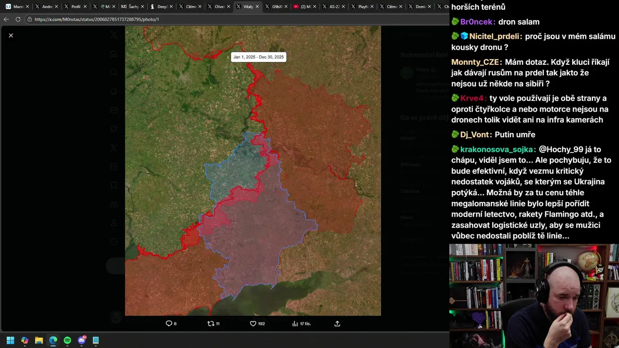Switch to the Profil tab
The image size is (619, 348).
click(76, 7)
